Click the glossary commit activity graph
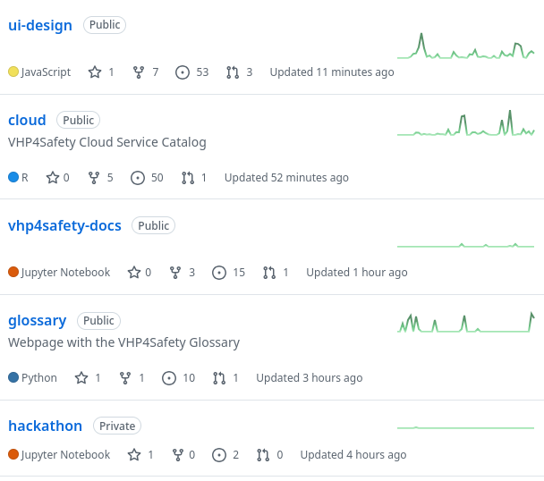Screen dimensions: 544x481 pyautogui.click(x=465, y=322)
